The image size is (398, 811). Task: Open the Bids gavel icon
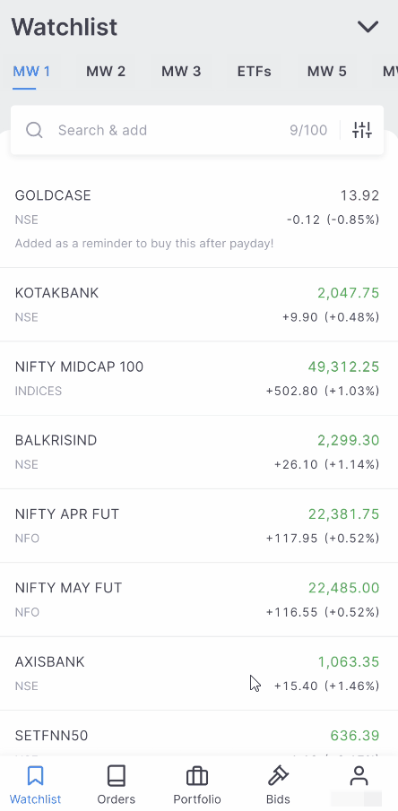[278, 776]
